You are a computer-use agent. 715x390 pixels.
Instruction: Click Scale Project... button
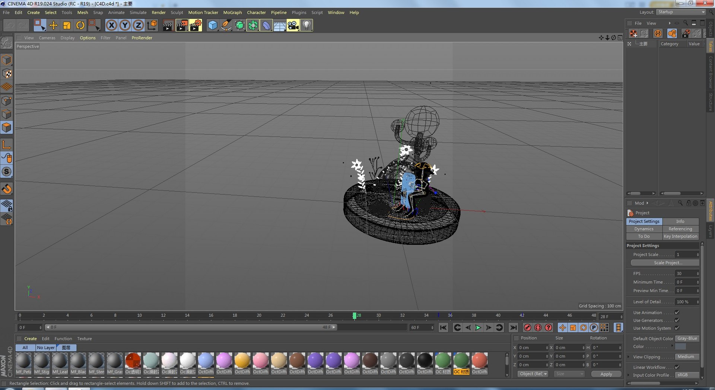pos(665,263)
